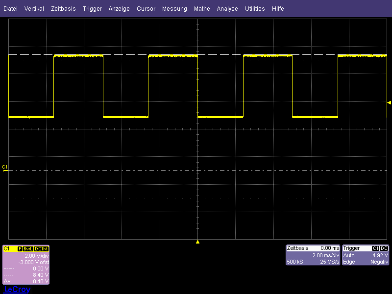
Task: Click the BwL bandwidth limit badge
Action: (28, 249)
